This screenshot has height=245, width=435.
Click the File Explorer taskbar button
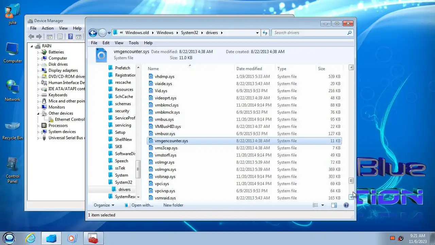51,238
